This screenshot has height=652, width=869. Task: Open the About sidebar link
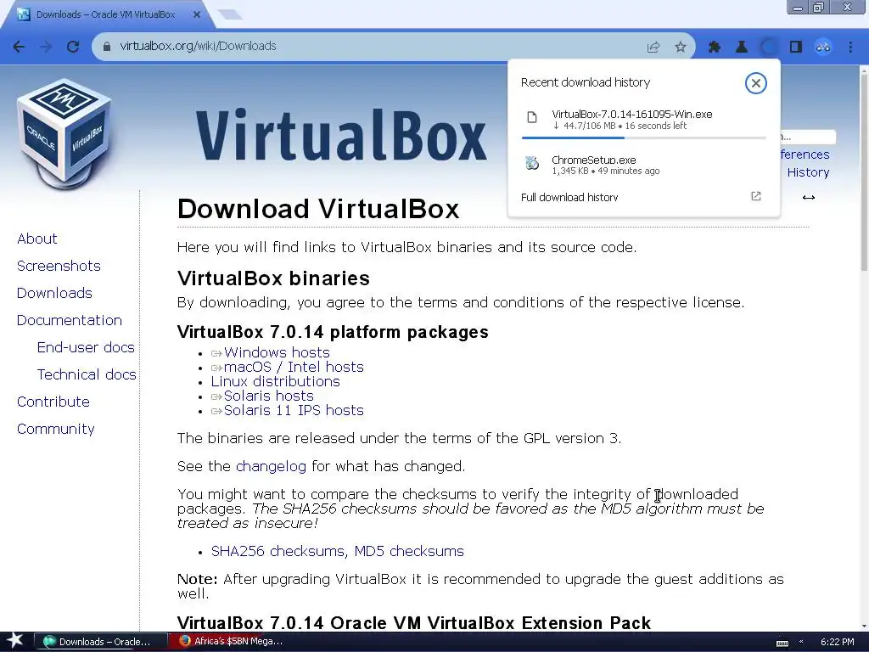[37, 239]
